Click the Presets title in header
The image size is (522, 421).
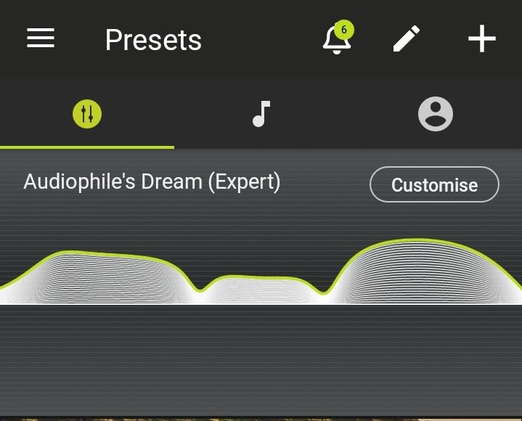153,40
